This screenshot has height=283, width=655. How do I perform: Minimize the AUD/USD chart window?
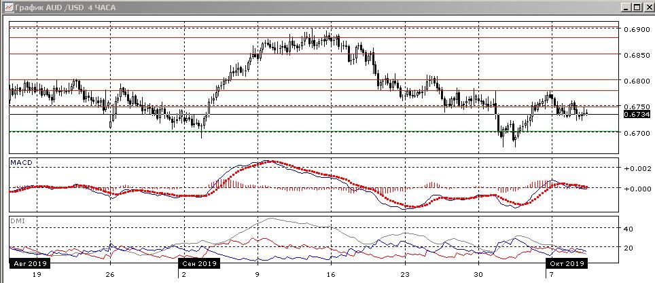point(626,7)
